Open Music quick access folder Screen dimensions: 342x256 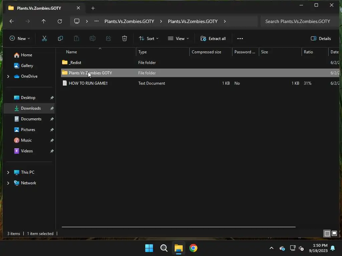coord(26,140)
